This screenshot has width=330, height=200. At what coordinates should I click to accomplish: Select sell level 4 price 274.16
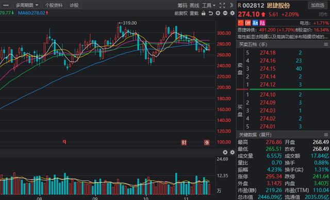pyautogui.click(x=268, y=61)
